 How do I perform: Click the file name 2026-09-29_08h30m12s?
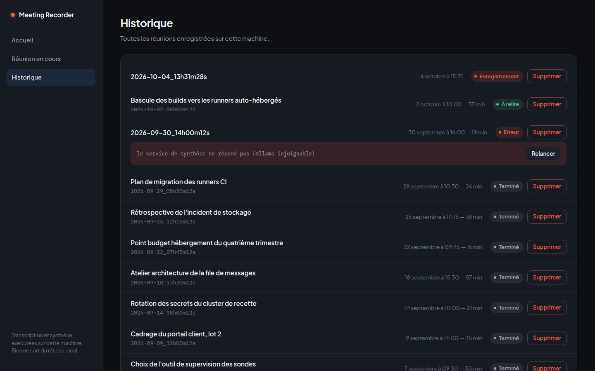tap(163, 191)
